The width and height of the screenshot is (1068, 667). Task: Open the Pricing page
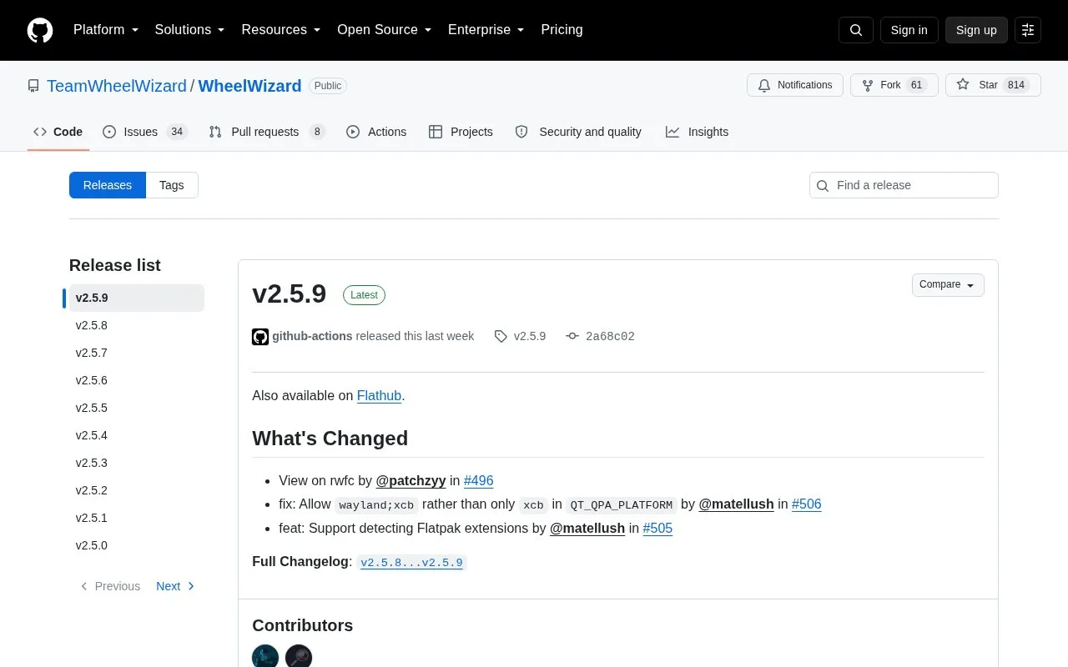coord(562,30)
